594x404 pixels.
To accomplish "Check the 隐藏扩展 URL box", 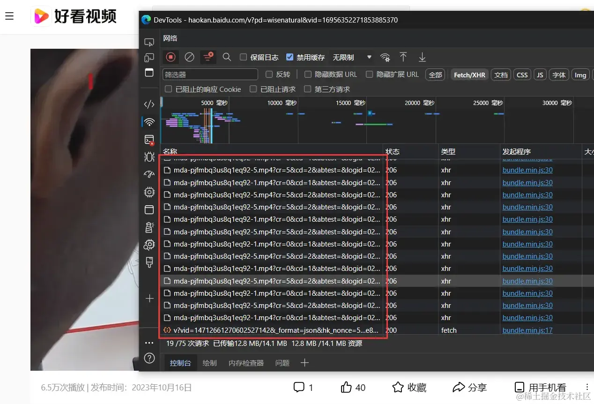I will pos(370,75).
